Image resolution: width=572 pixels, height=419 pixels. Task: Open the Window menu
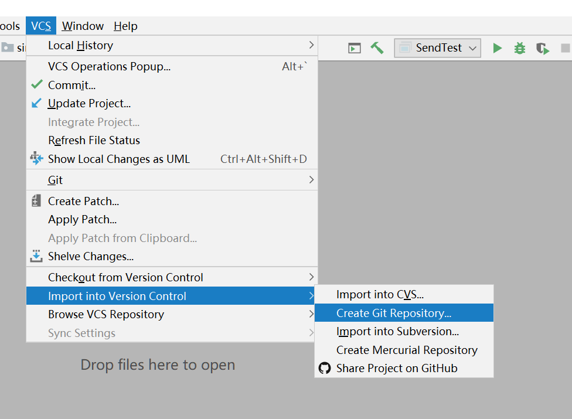[x=83, y=26]
